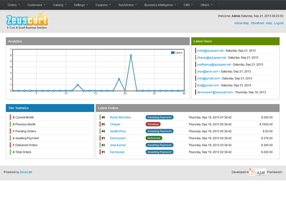Open Chavan customer link in orders
This screenshot has height=201, width=286.
(x=115, y=124)
